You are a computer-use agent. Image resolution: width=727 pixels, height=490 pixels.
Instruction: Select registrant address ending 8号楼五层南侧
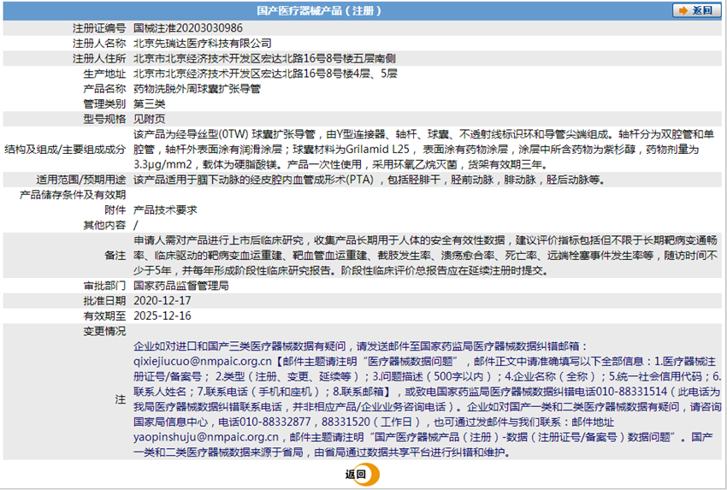[x=264, y=58]
